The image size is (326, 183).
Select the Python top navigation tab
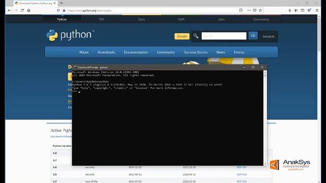pos(62,19)
